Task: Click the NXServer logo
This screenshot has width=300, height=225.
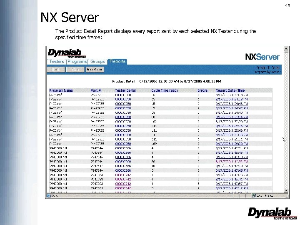Action: [262, 57]
